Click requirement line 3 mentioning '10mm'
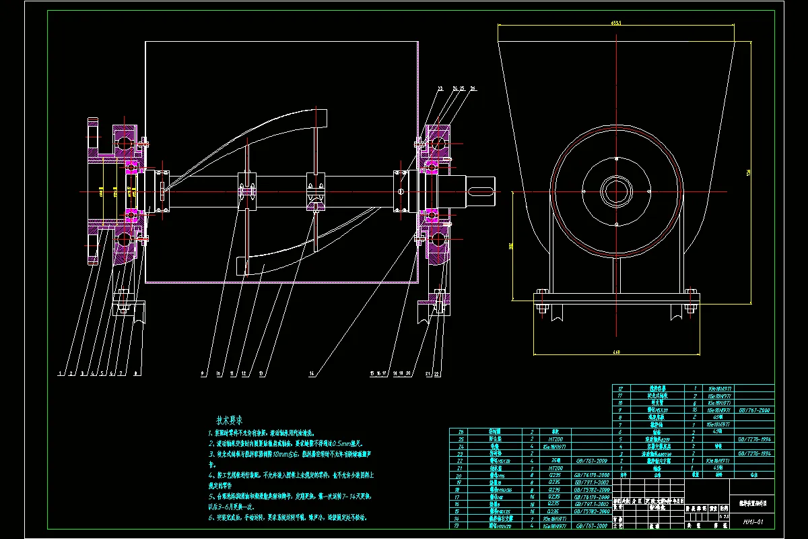808x539 pixels. coord(290,455)
